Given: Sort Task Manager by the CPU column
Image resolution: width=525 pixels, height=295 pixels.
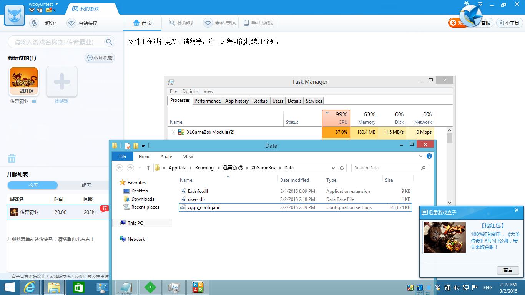Looking at the screenshot, I should pos(336,118).
